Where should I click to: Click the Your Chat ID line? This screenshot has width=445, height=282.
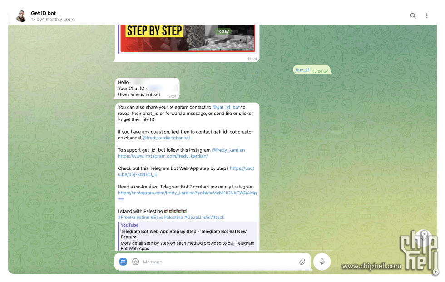(147, 89)
